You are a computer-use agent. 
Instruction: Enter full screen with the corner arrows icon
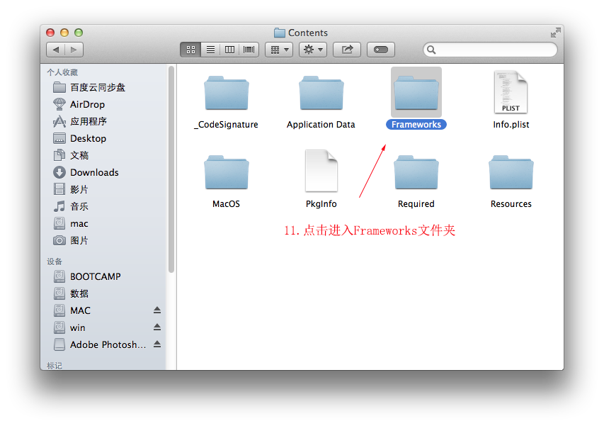point(555,33)
